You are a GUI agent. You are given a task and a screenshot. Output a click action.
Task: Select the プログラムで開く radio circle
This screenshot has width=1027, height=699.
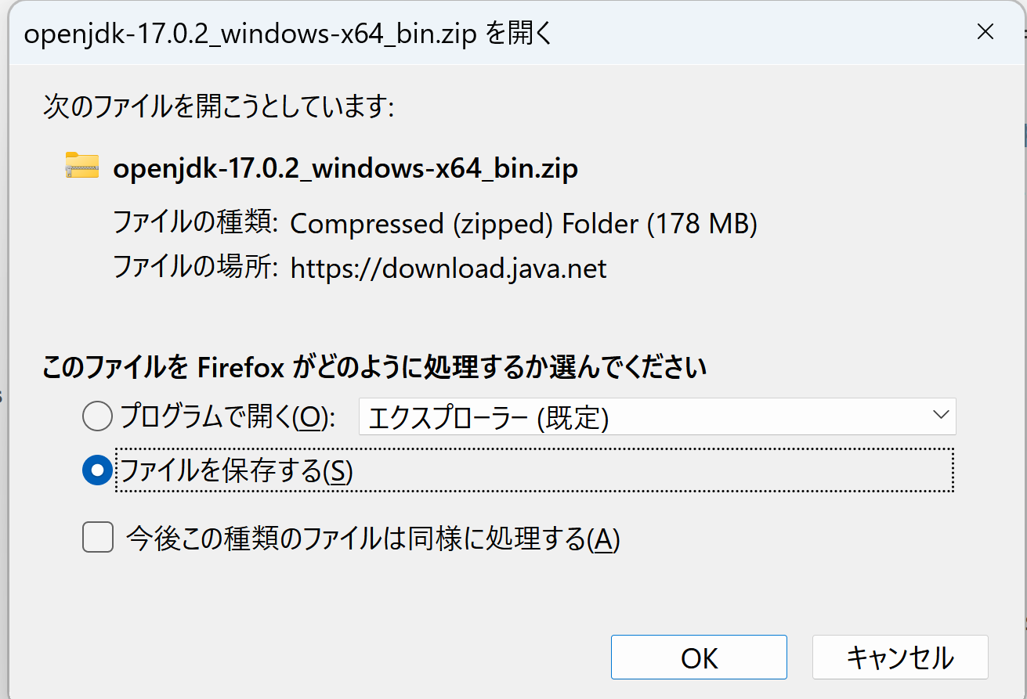[98, 416]
